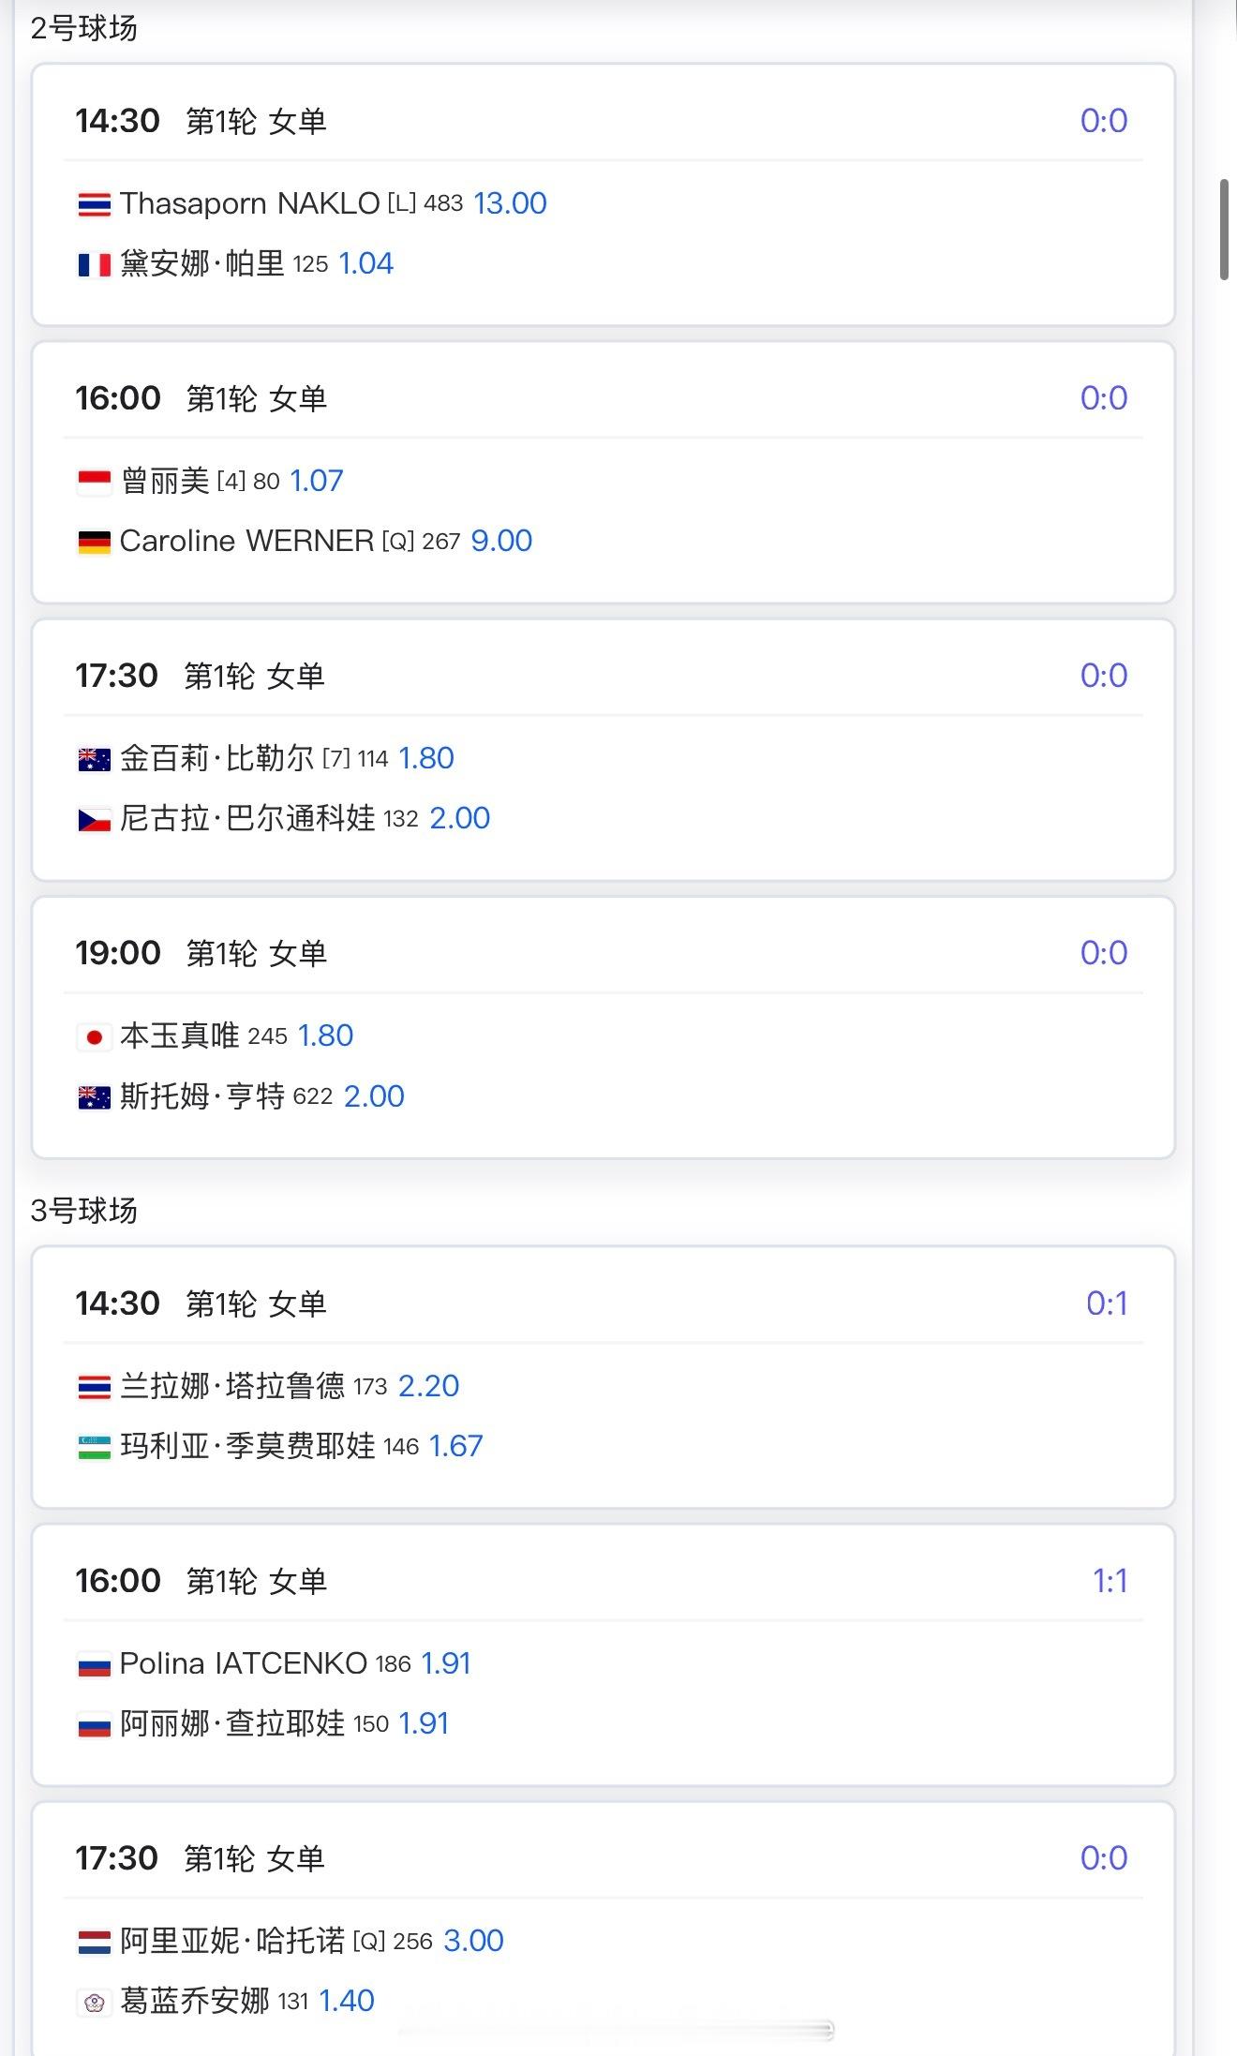
Task: Click Thailand flag beside Thasaporn NAKLO
Action: [x=94, y=204]
